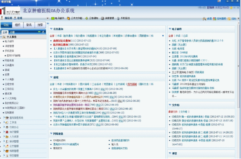
Task: Click the 个人事务 category icon
Action: pyautogui.click(x=4, y=37)
